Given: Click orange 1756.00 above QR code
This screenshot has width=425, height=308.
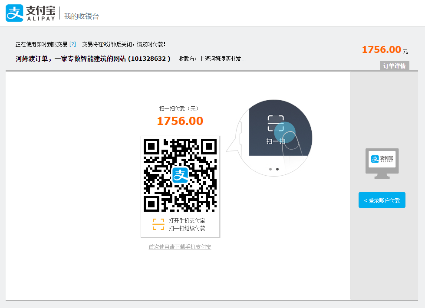Looking at the screenshot, I should pyautogui.click(x=180, y=121).
